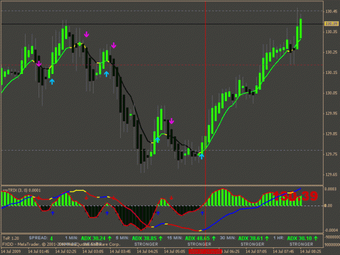This screenshot has width=340, height=255.
Task: Click the ToR 1.20 label
Action: click(x=11, y=238)
